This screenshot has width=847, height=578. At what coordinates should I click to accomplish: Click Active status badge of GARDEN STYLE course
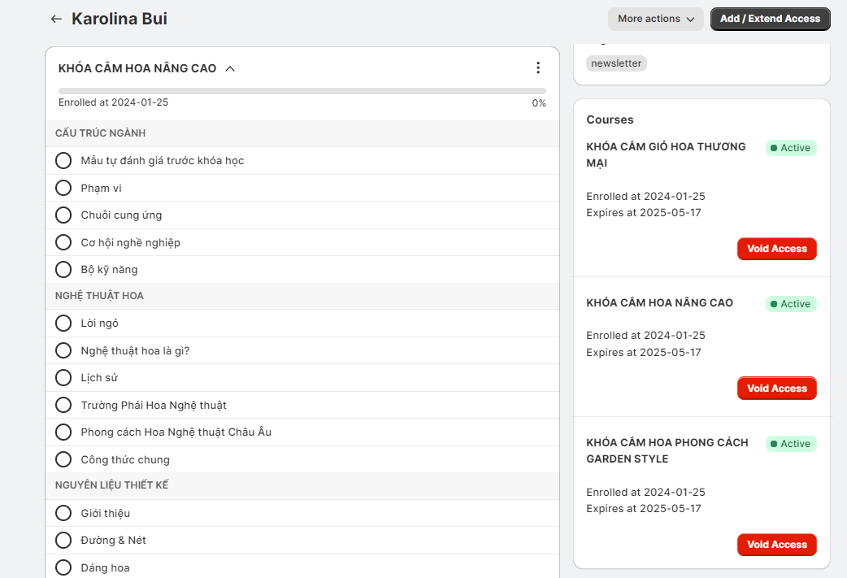[790, 444]
